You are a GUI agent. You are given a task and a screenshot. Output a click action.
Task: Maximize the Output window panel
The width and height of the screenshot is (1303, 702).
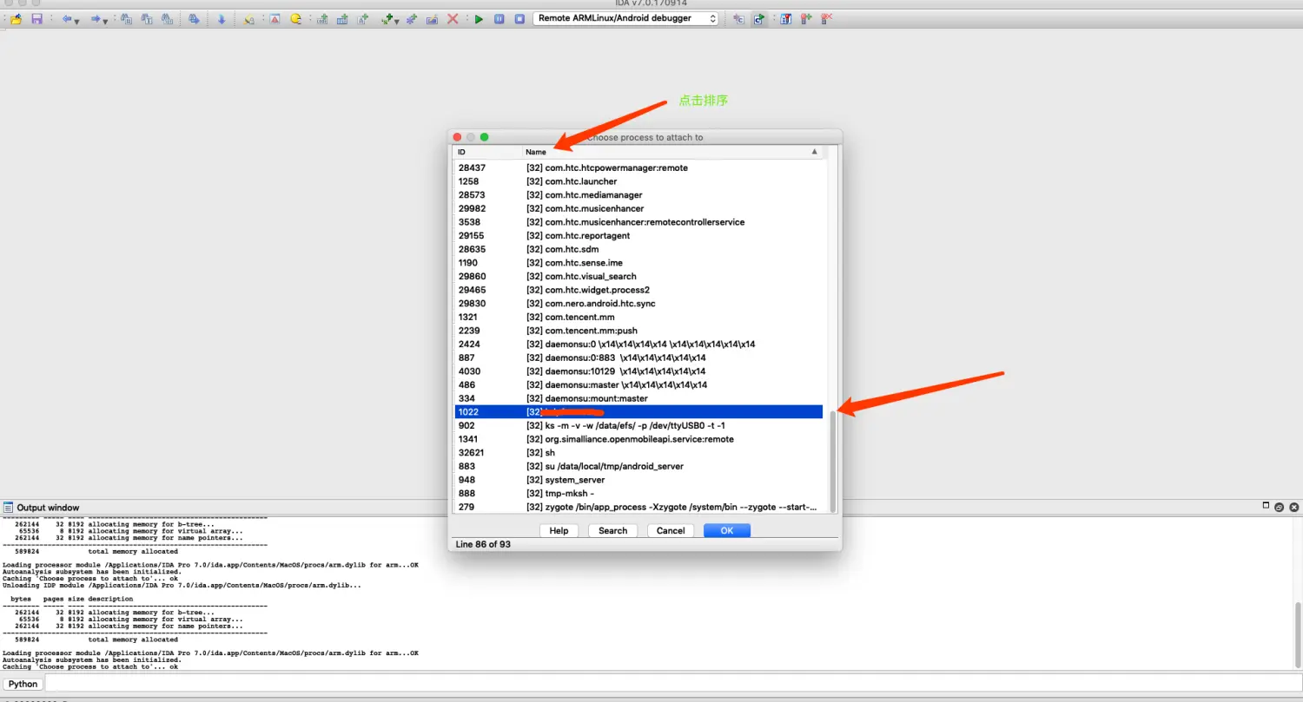[1266, 507]
